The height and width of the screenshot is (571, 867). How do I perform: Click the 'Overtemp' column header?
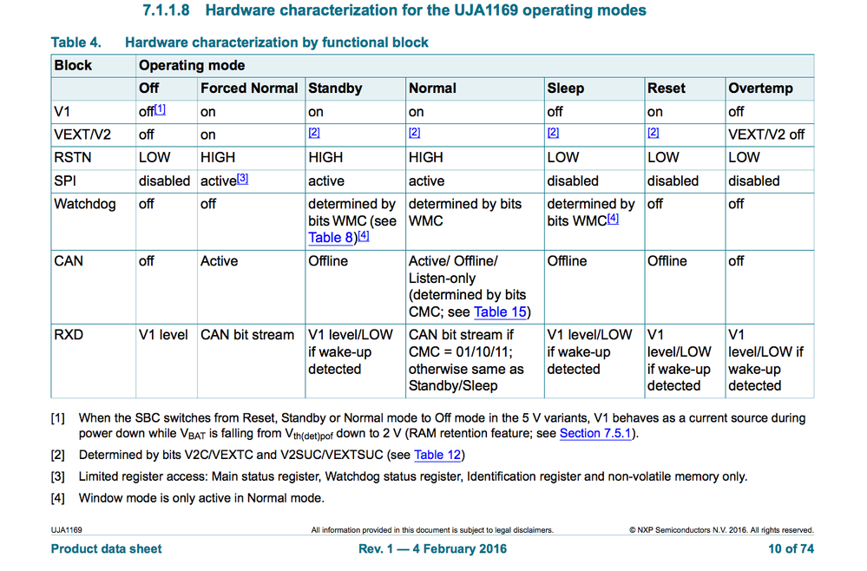[760, 89]
